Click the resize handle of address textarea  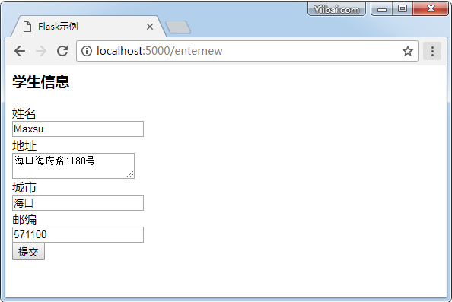tap(130, 174)
